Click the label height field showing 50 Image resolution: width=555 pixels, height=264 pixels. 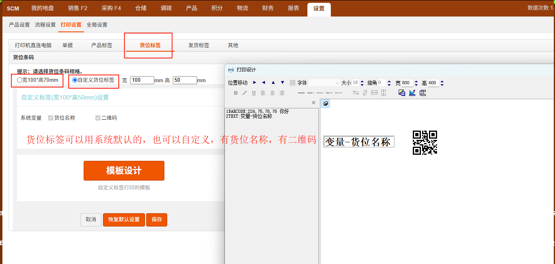coord(185,80)
